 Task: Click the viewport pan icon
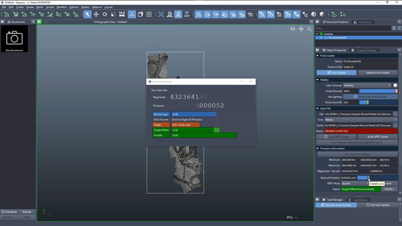(301, 29)
